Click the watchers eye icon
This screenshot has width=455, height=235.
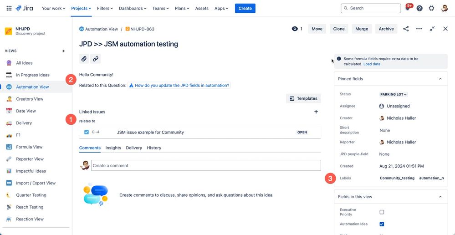coord(295,29)
